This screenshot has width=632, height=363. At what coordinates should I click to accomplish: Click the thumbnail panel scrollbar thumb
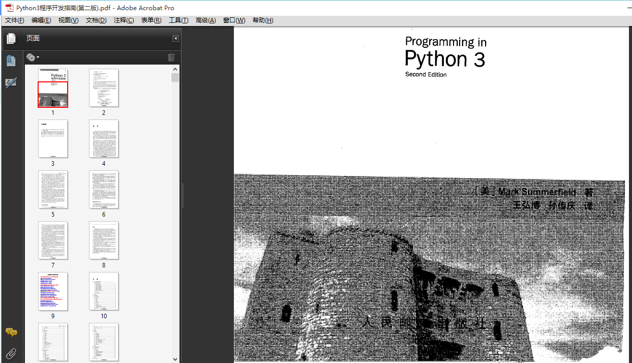click(175, 78)
